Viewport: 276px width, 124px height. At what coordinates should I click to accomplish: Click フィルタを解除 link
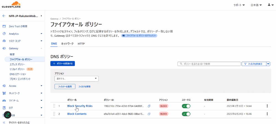pos(84,87)
